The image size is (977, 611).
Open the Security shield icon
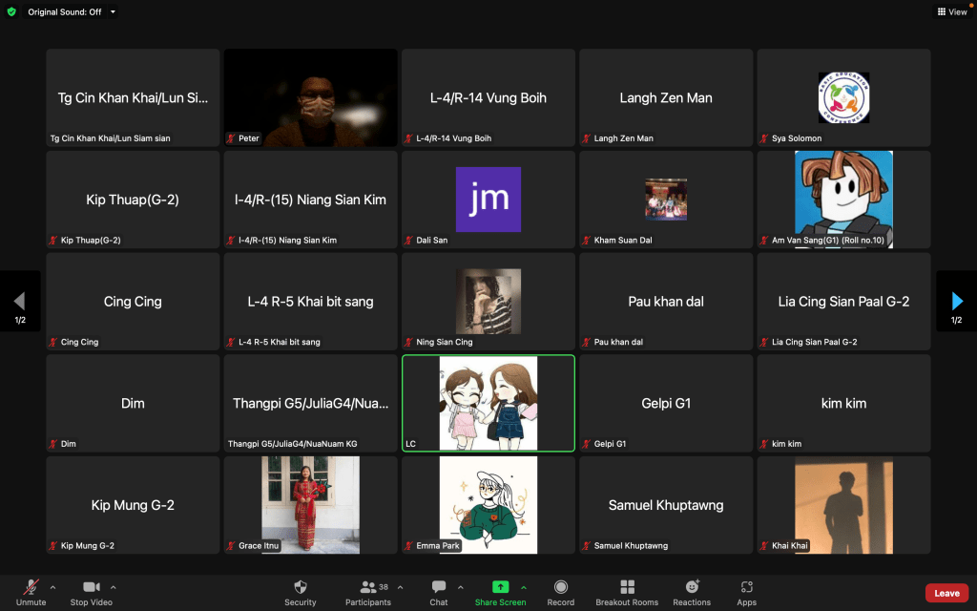point(300,587)
